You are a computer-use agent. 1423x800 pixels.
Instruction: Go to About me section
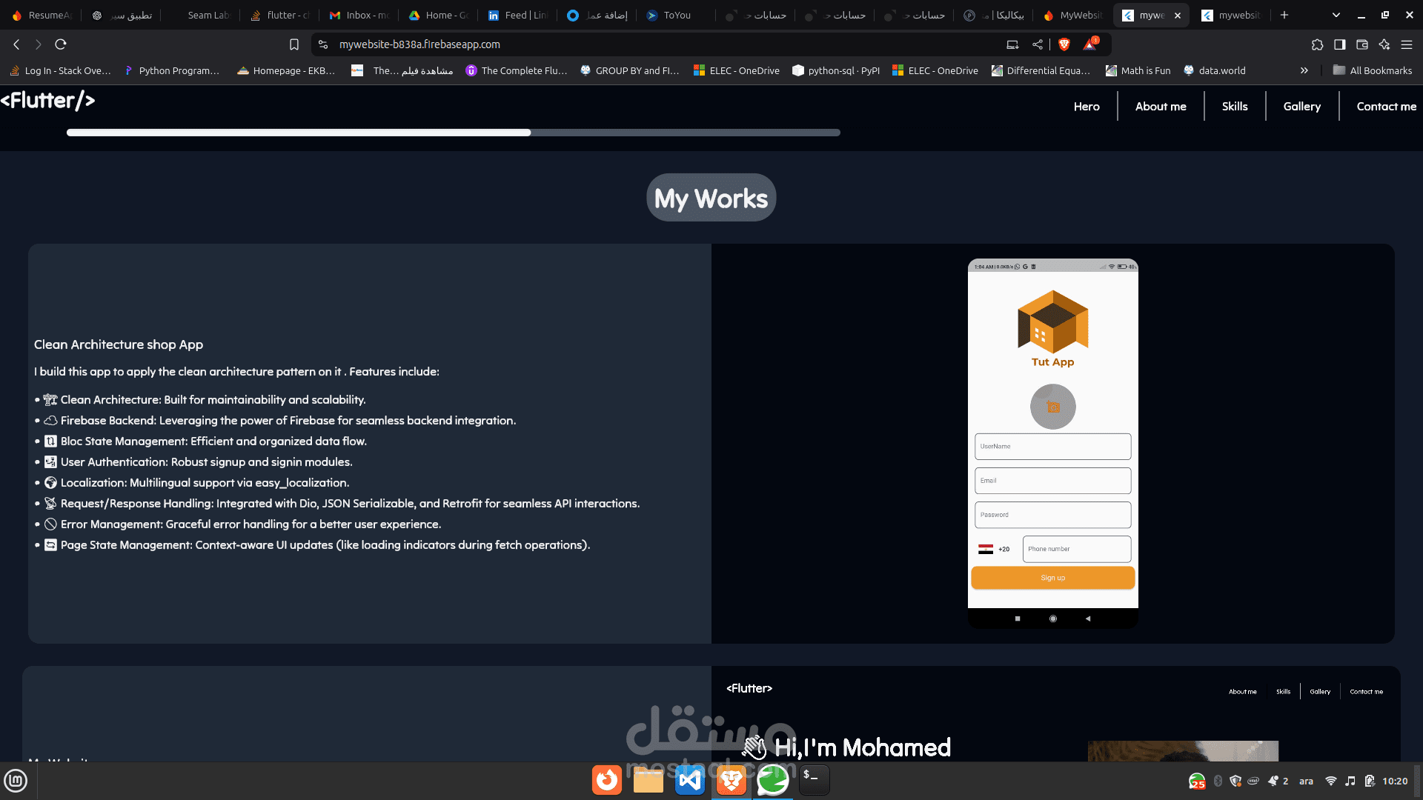point(1160,106)
